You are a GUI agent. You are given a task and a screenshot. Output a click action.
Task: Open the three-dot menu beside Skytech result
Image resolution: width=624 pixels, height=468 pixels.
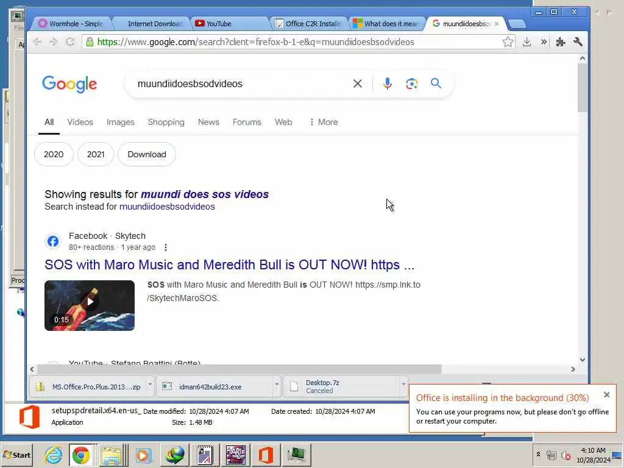[x=166, y=247]
